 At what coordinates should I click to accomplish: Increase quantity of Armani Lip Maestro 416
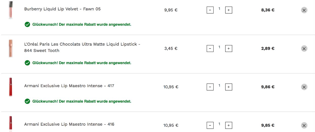(229, 125)
